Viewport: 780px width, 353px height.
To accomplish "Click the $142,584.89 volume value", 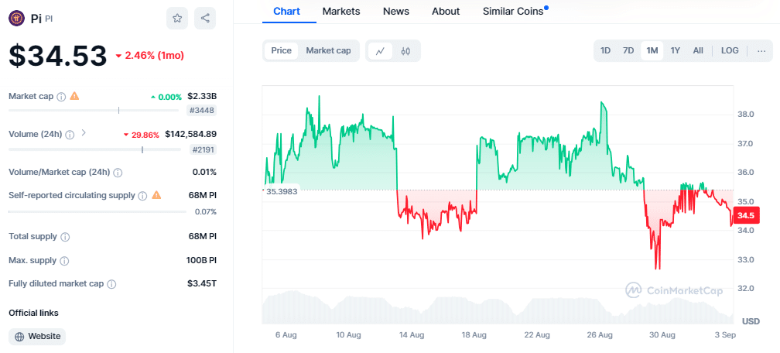I will click(x=190, y=134).
